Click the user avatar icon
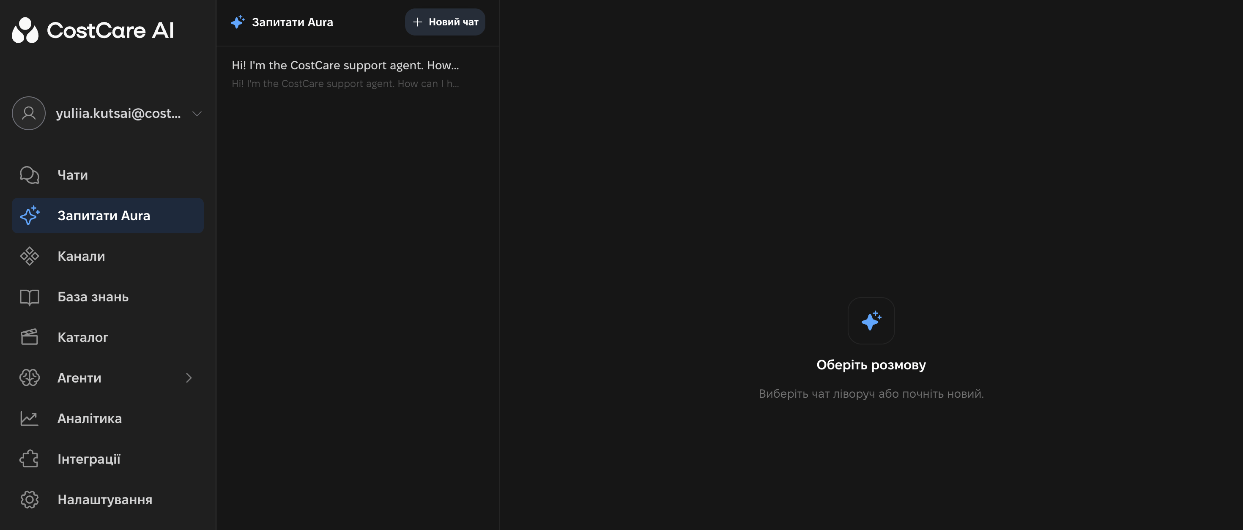 point(28,113)
